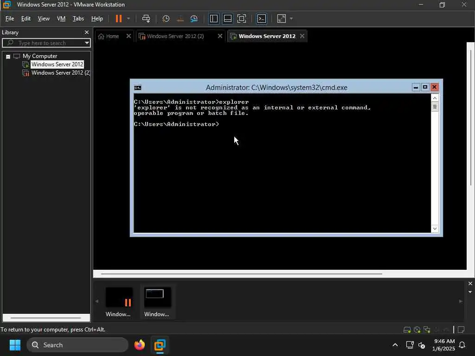Click the stretch guest display icon

(282, 19)
